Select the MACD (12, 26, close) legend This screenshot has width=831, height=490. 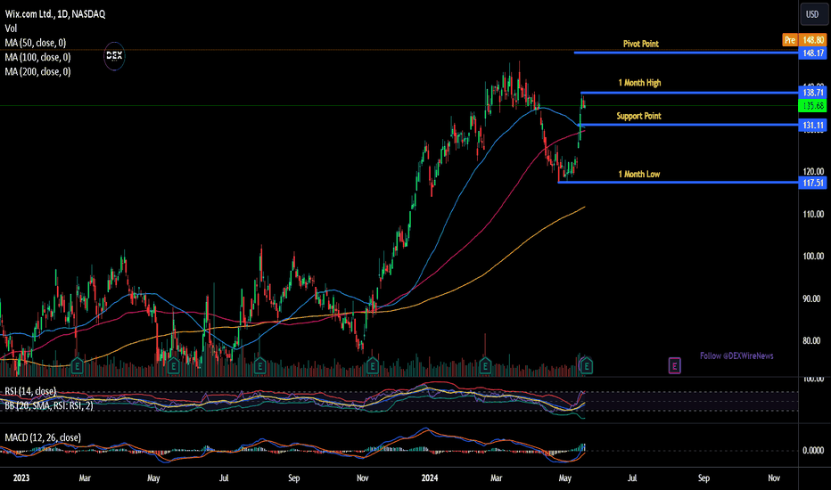(x=43, y=437)
